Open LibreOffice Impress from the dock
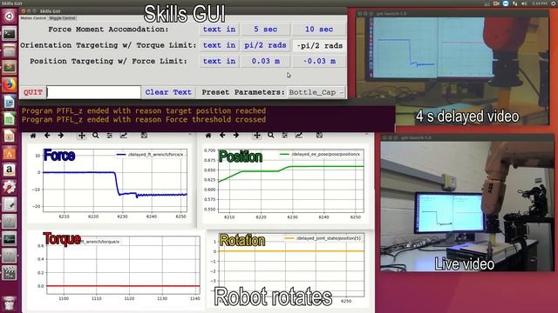Screen dimensions: 558x313 point(10,136)
